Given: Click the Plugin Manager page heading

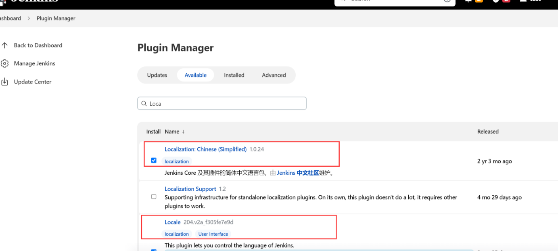Looking at the screenshot, I should [176, 48].
